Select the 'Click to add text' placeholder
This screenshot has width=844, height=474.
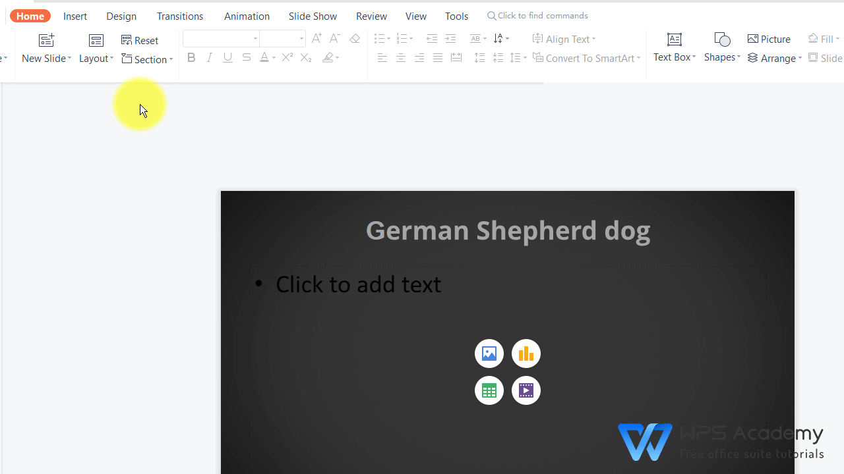(358, 283)
